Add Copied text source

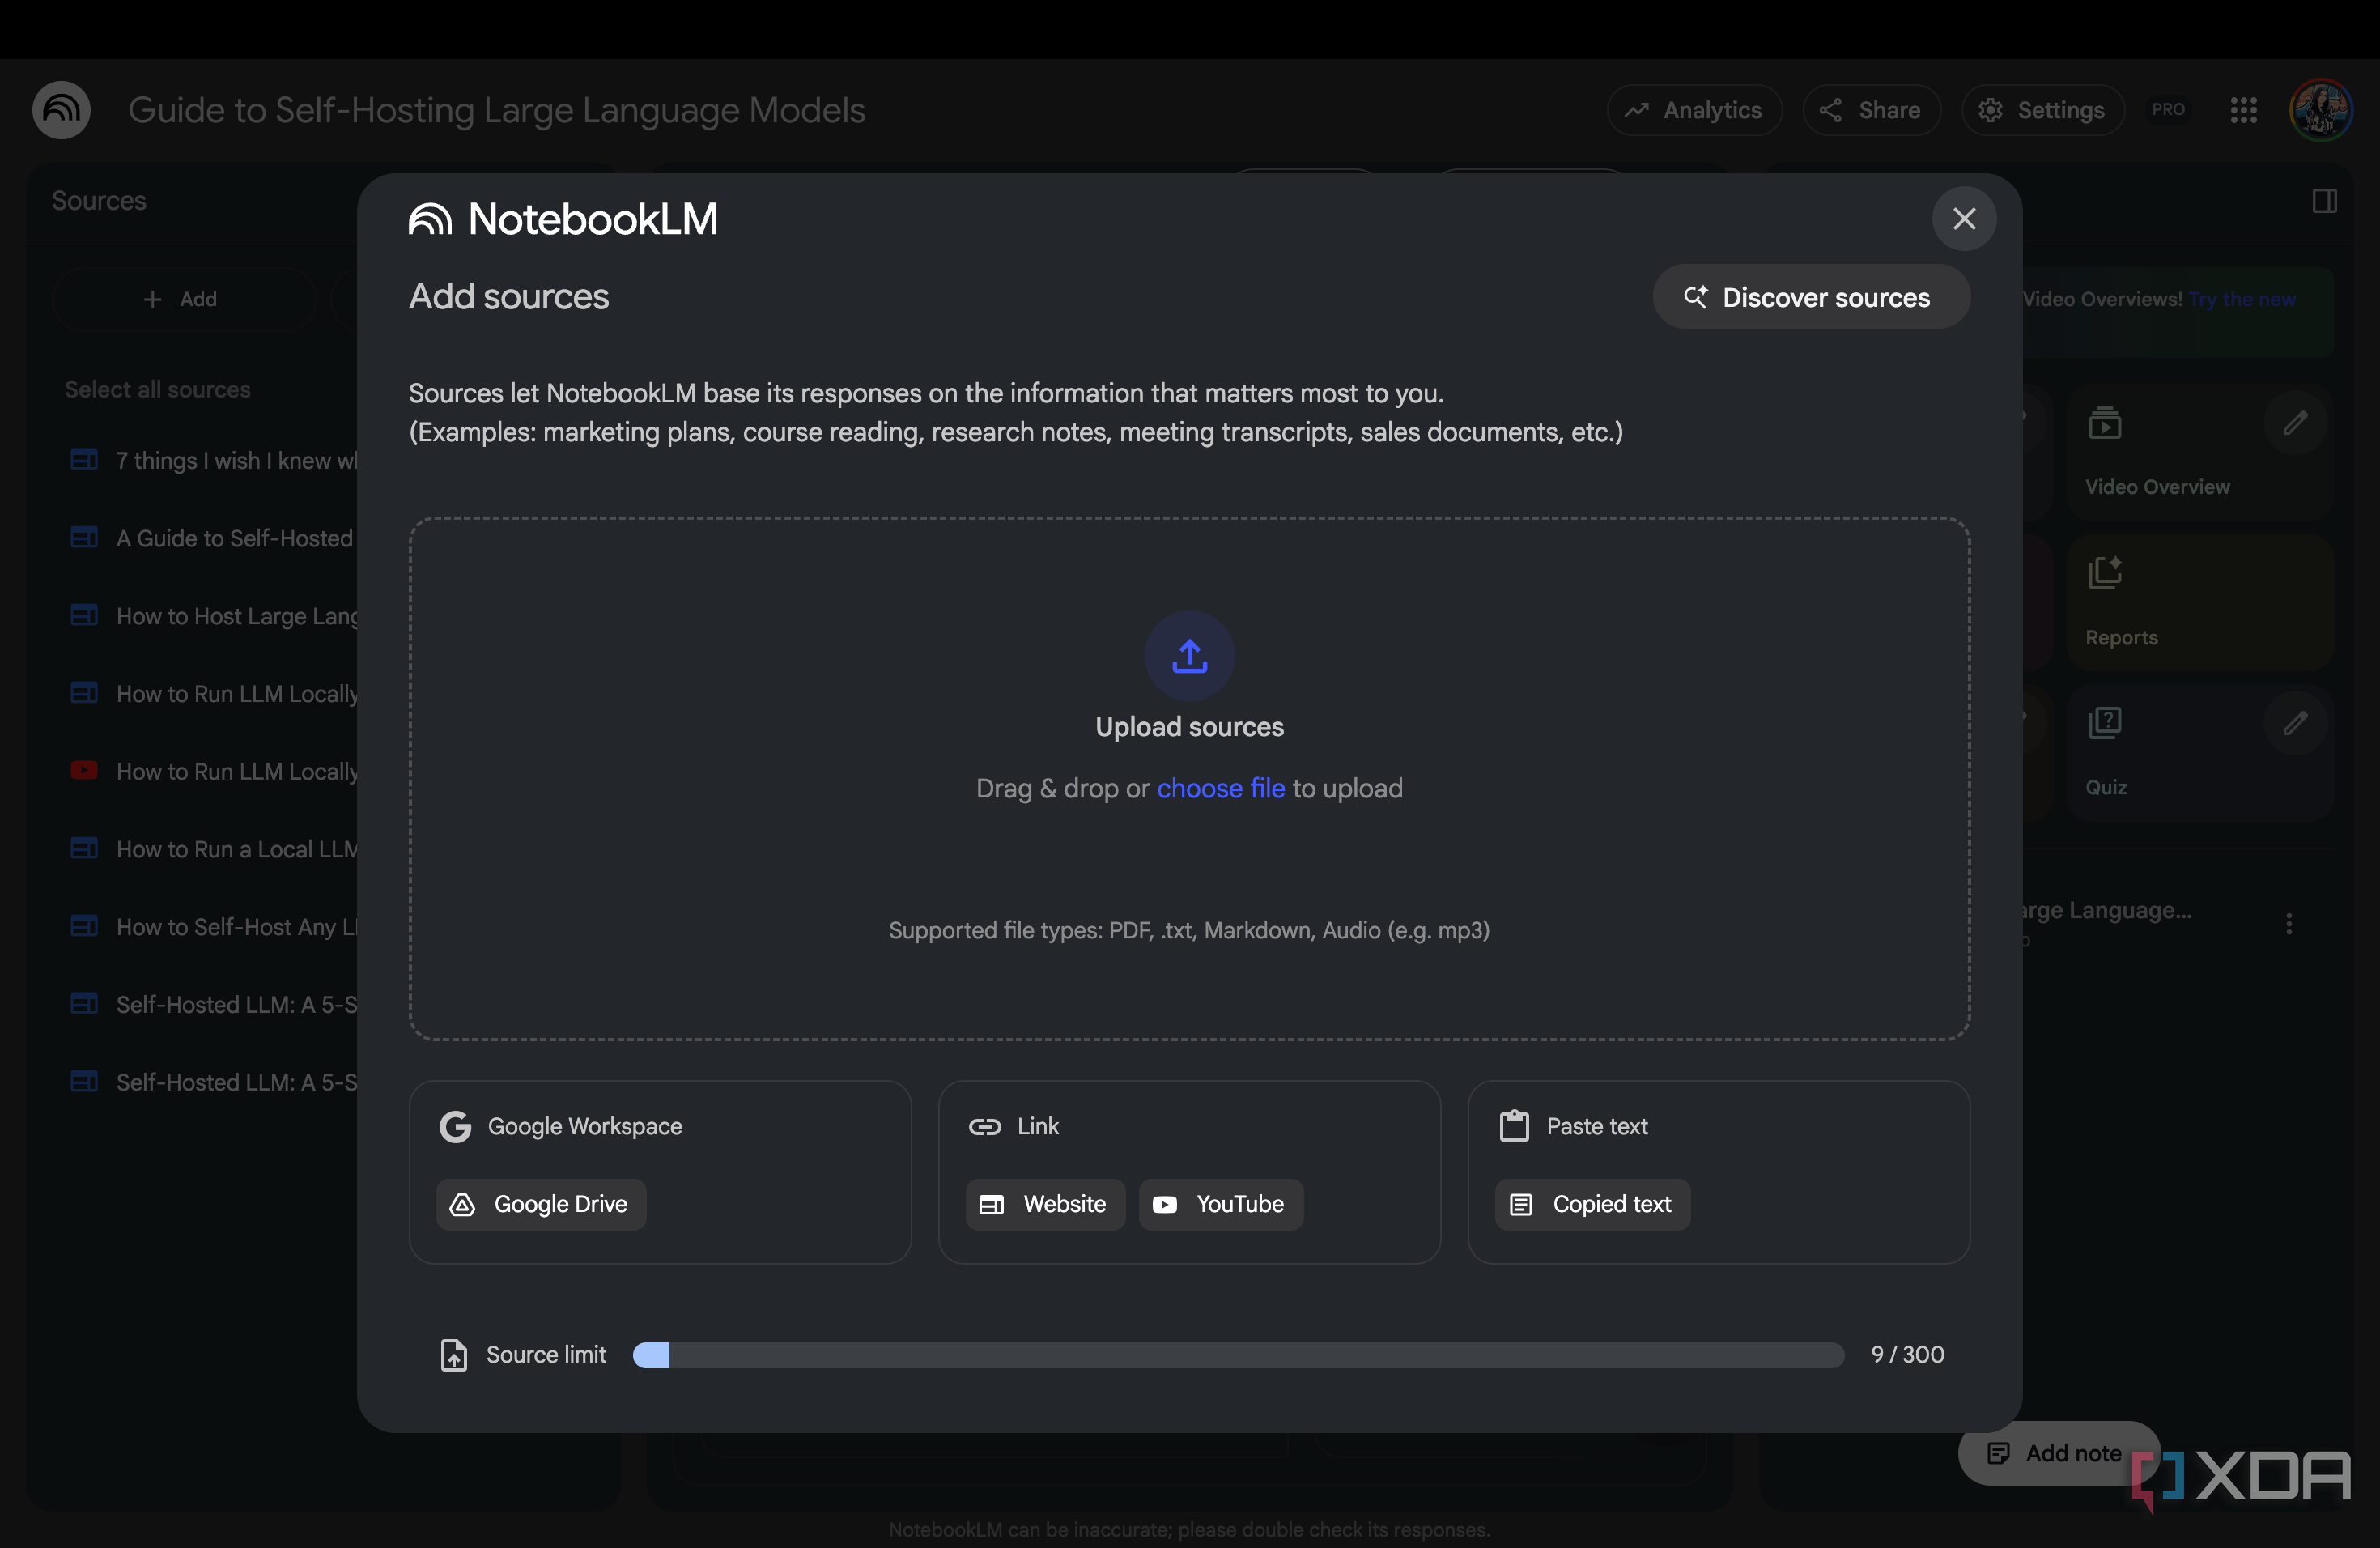click(x=1592, y=1204)
